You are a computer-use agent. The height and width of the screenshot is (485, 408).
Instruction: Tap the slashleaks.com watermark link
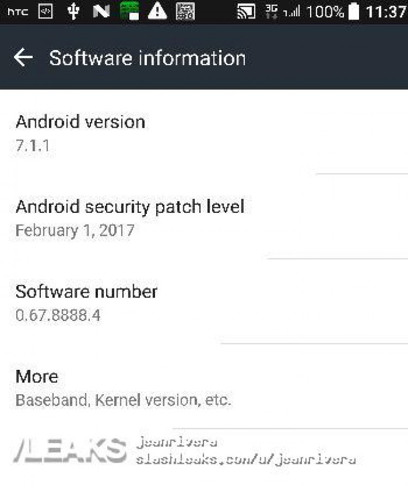pyautogui.click(x=246, y=459)
